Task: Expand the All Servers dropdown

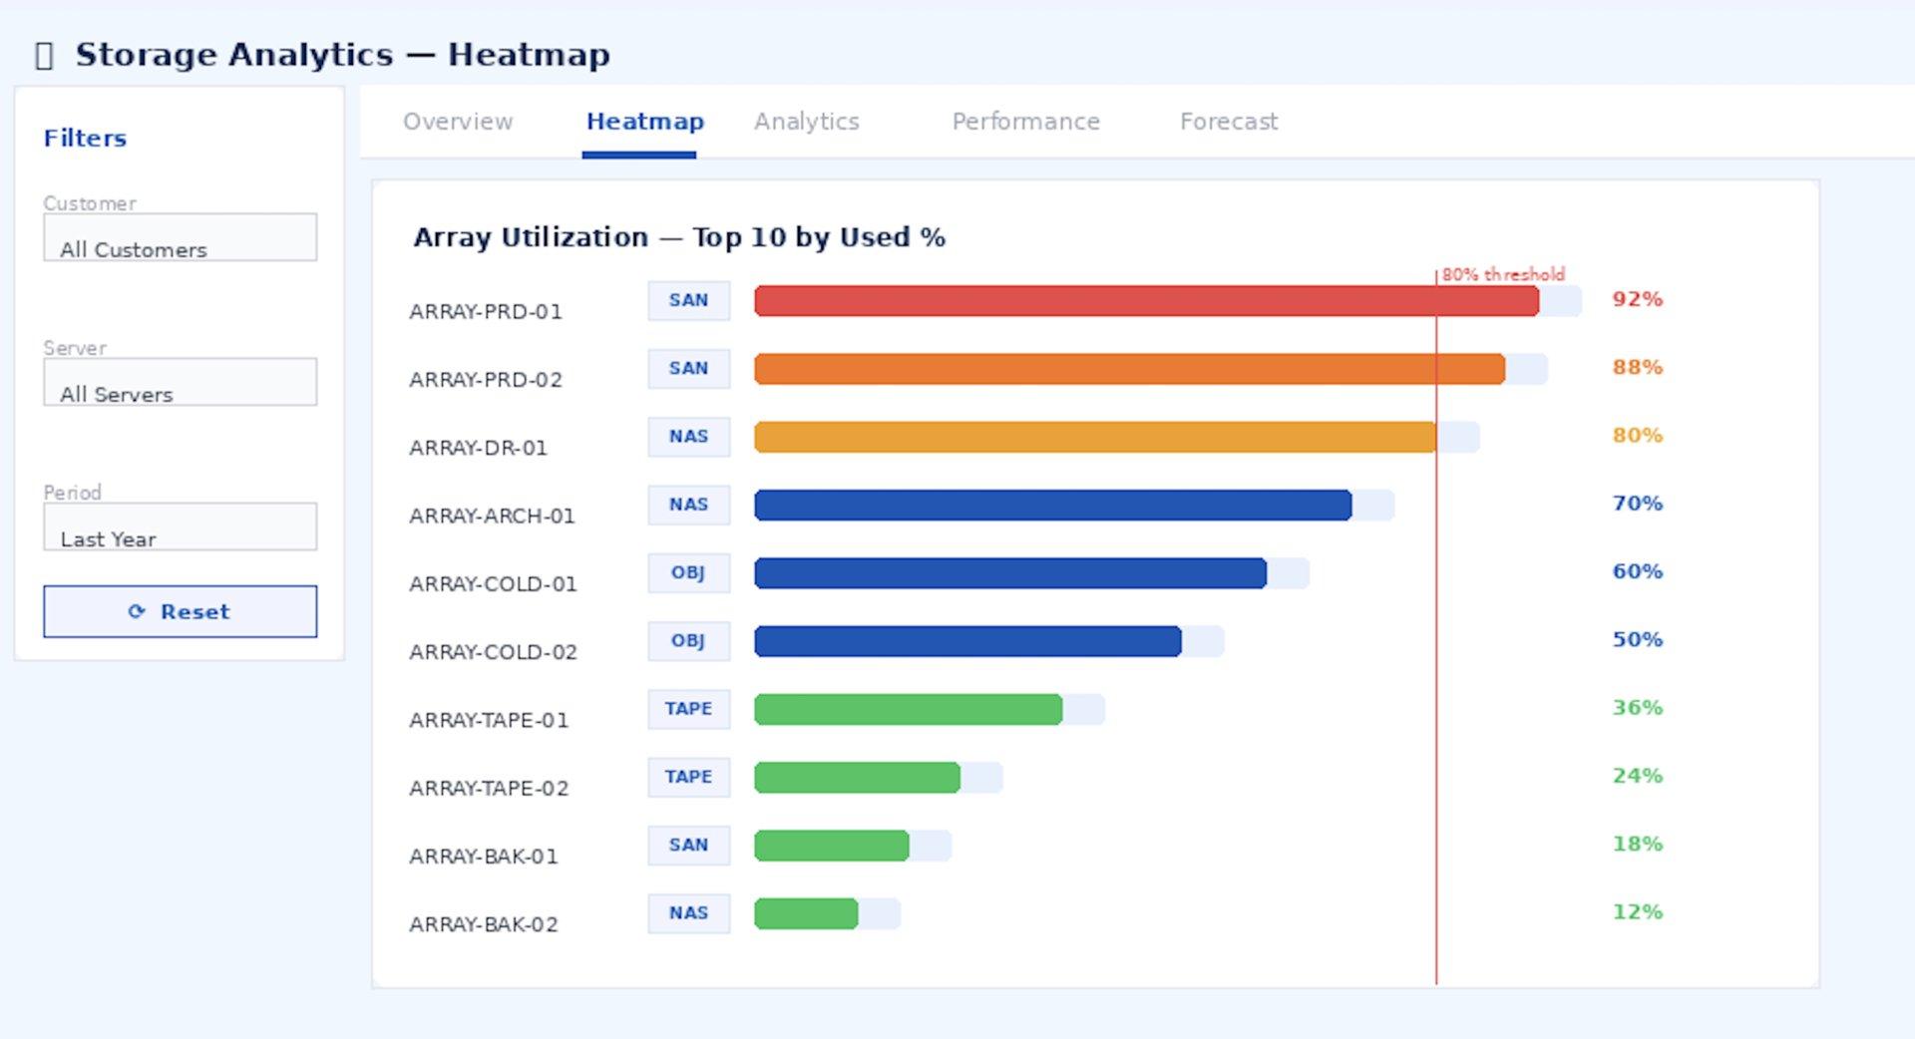Action: 180,382
